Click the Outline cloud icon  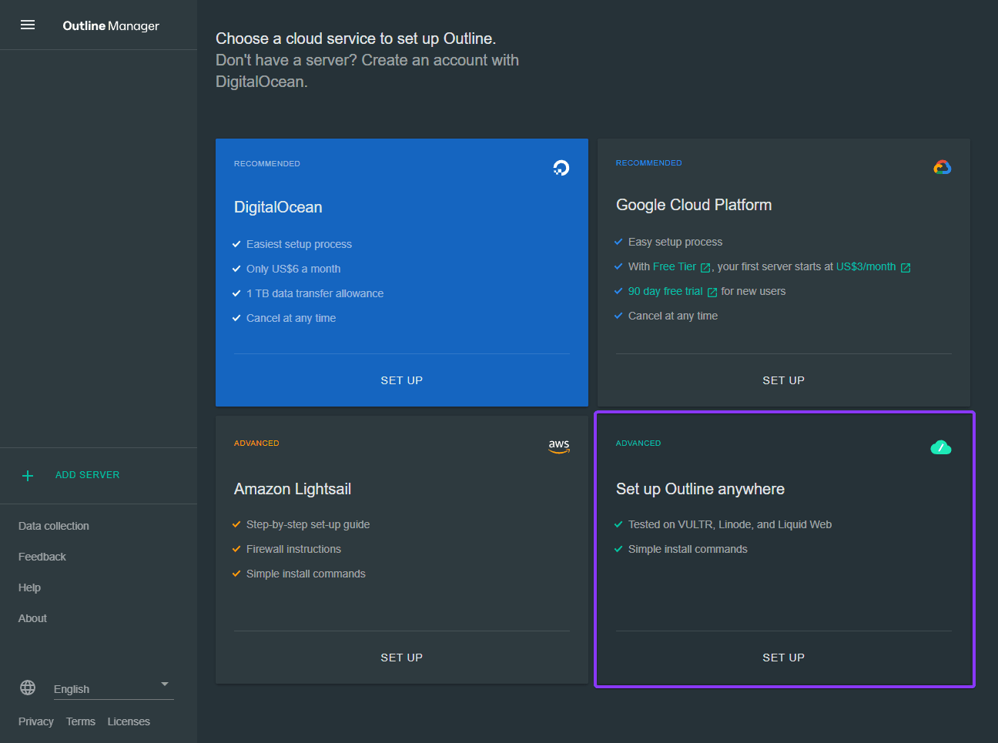click(x=940, y=447)
